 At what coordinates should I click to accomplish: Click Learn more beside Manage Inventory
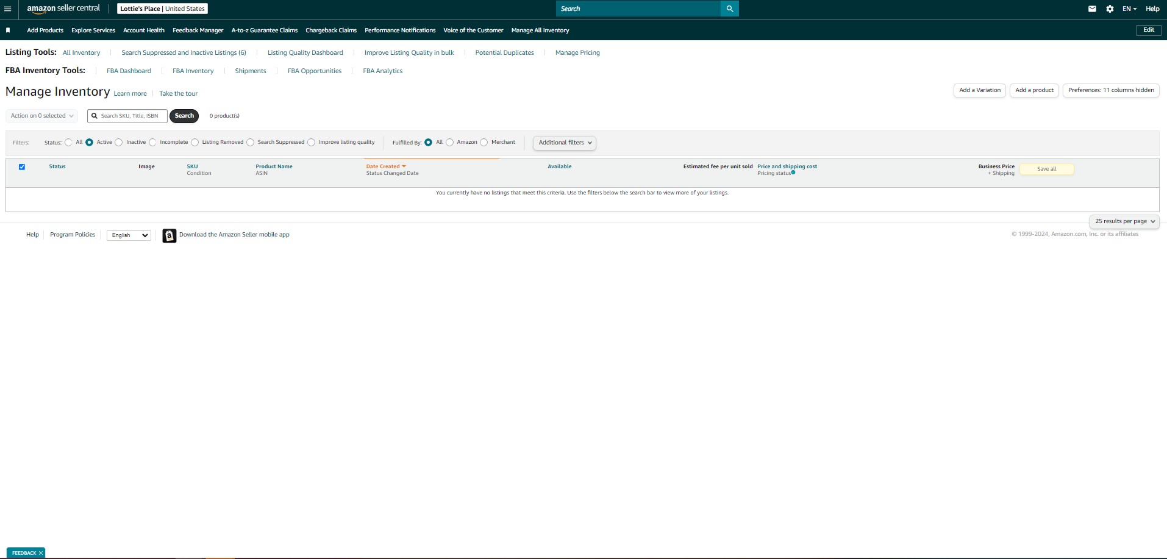[130, 94]
